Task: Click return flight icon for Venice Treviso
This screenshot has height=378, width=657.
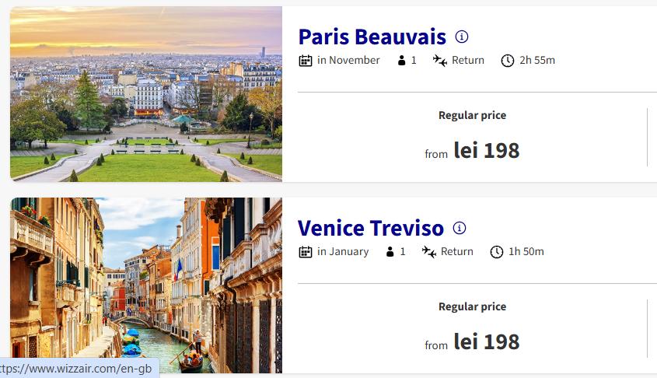Action: 429,252
